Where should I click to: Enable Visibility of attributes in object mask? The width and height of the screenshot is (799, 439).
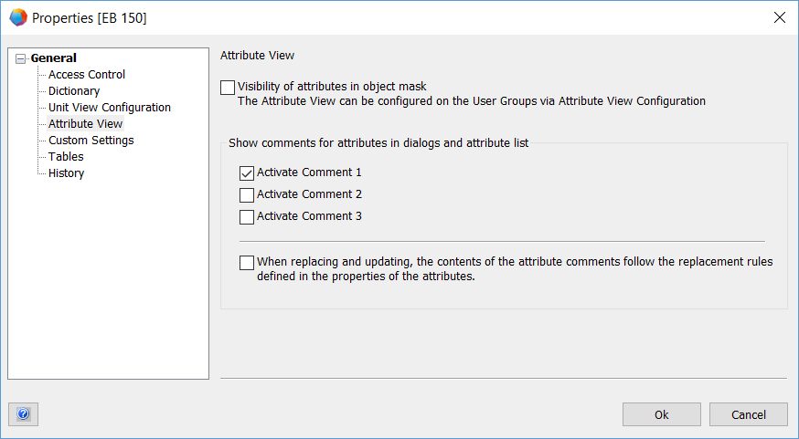point(228,88)
